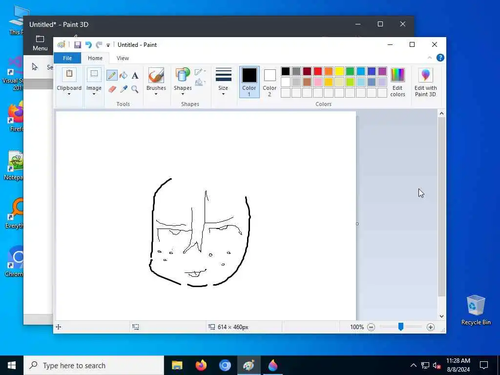
Task: Open the Shapes gallery icon
Action: click(x=183, y=75)
